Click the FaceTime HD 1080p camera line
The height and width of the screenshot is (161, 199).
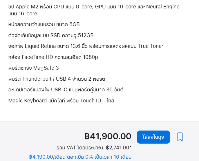[x=53, y=57]
